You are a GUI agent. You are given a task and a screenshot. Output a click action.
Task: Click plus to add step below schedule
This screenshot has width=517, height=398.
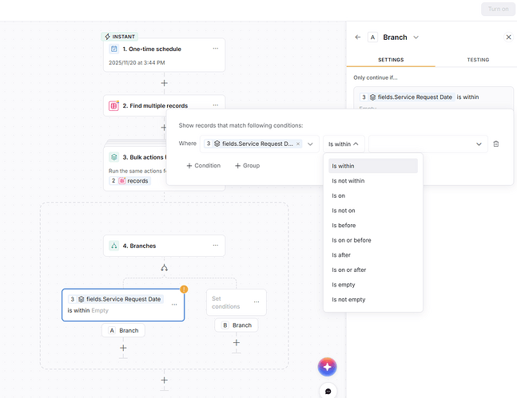[x=164, y=82]
